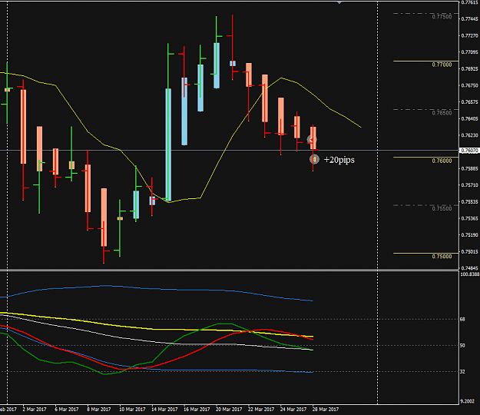The height and width of the screenshot is (415, 480).
Task: Click 0.75885 on the price scale
Action: [x=469, y=169]
